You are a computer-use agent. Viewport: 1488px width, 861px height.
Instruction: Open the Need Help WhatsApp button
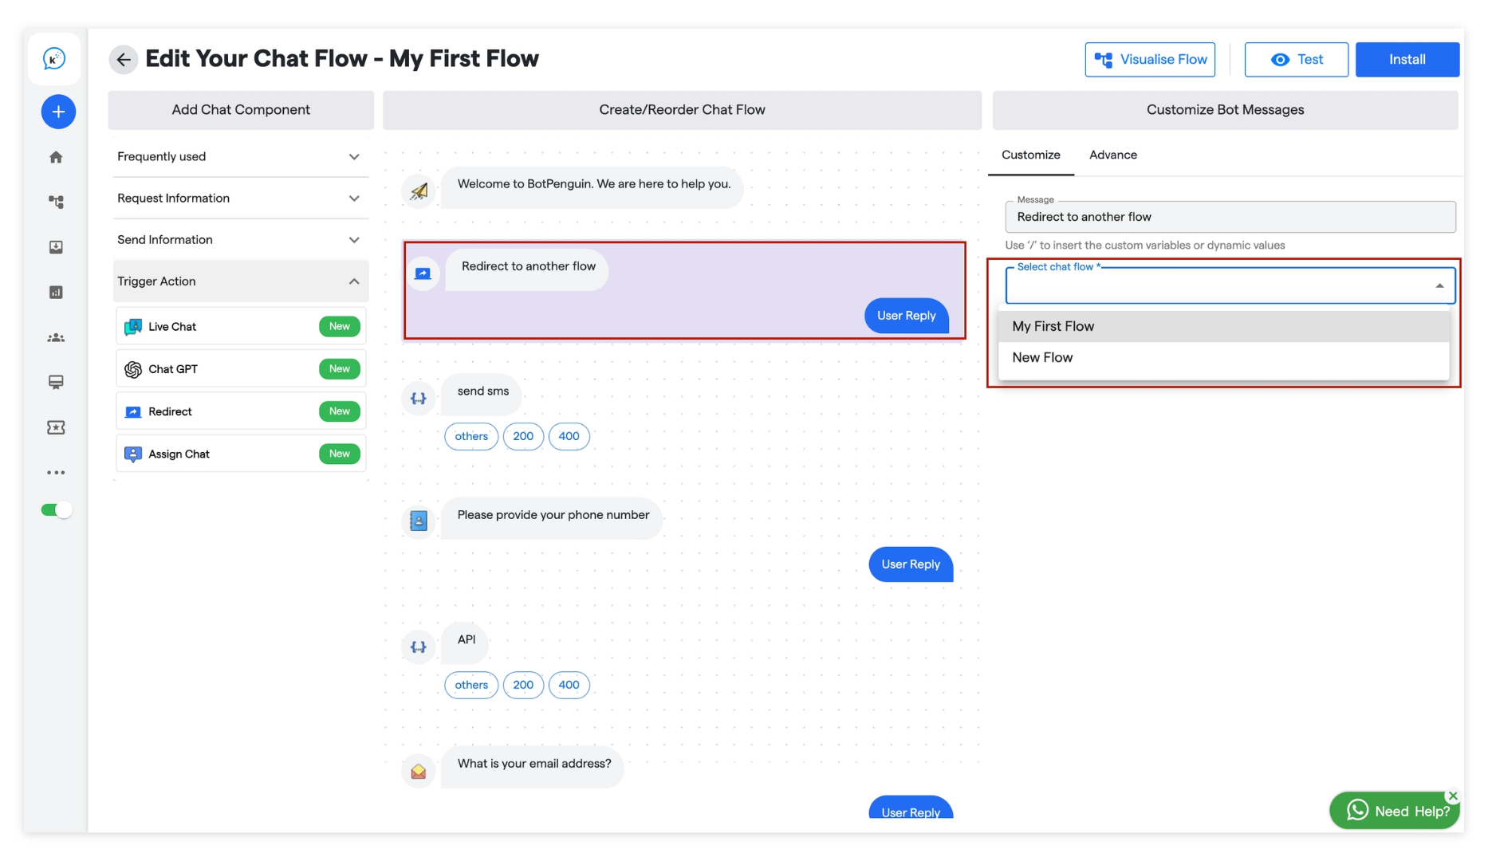pos(1394,811)
